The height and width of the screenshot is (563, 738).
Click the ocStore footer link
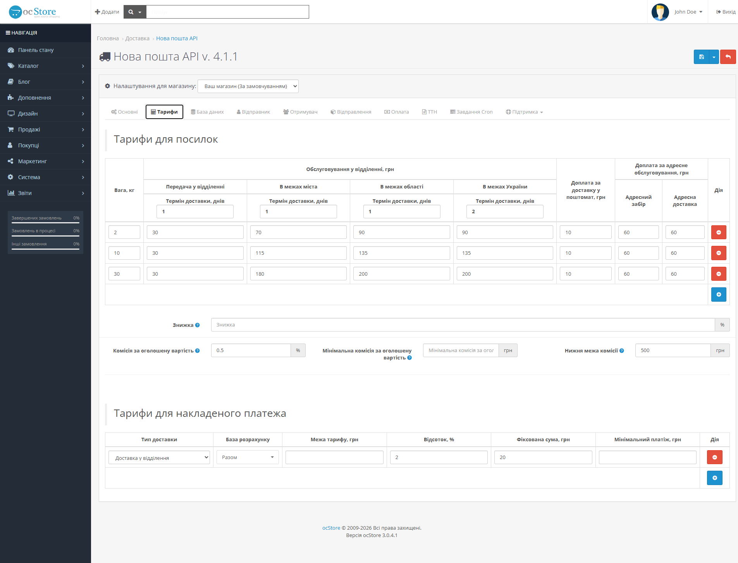tap(331, 528)
